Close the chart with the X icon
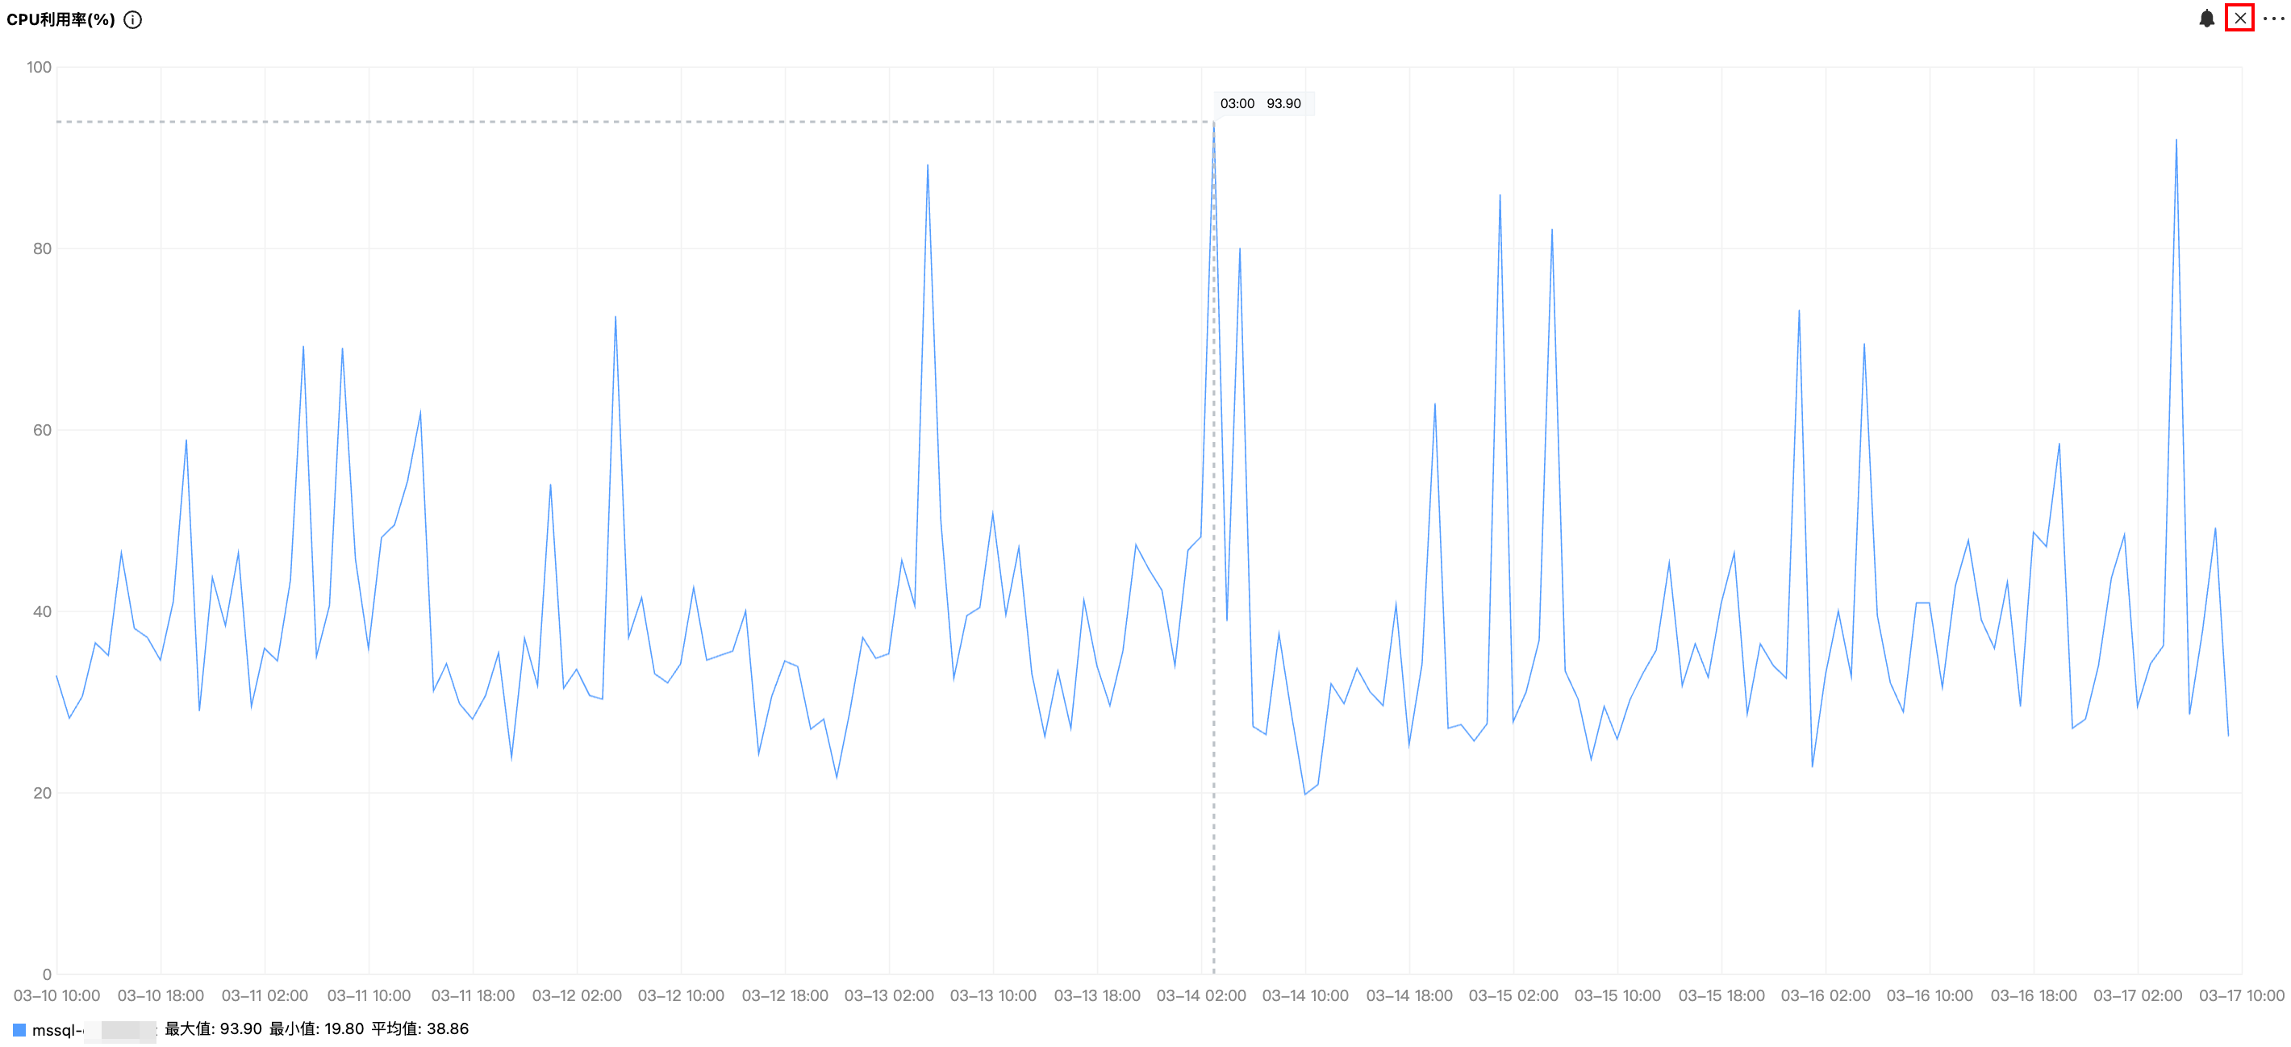 (2239, 19)
